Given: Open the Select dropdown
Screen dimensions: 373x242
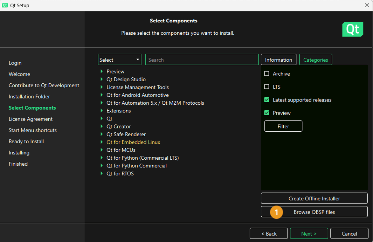Looking at the screenshot, I should tap(119, 60).
